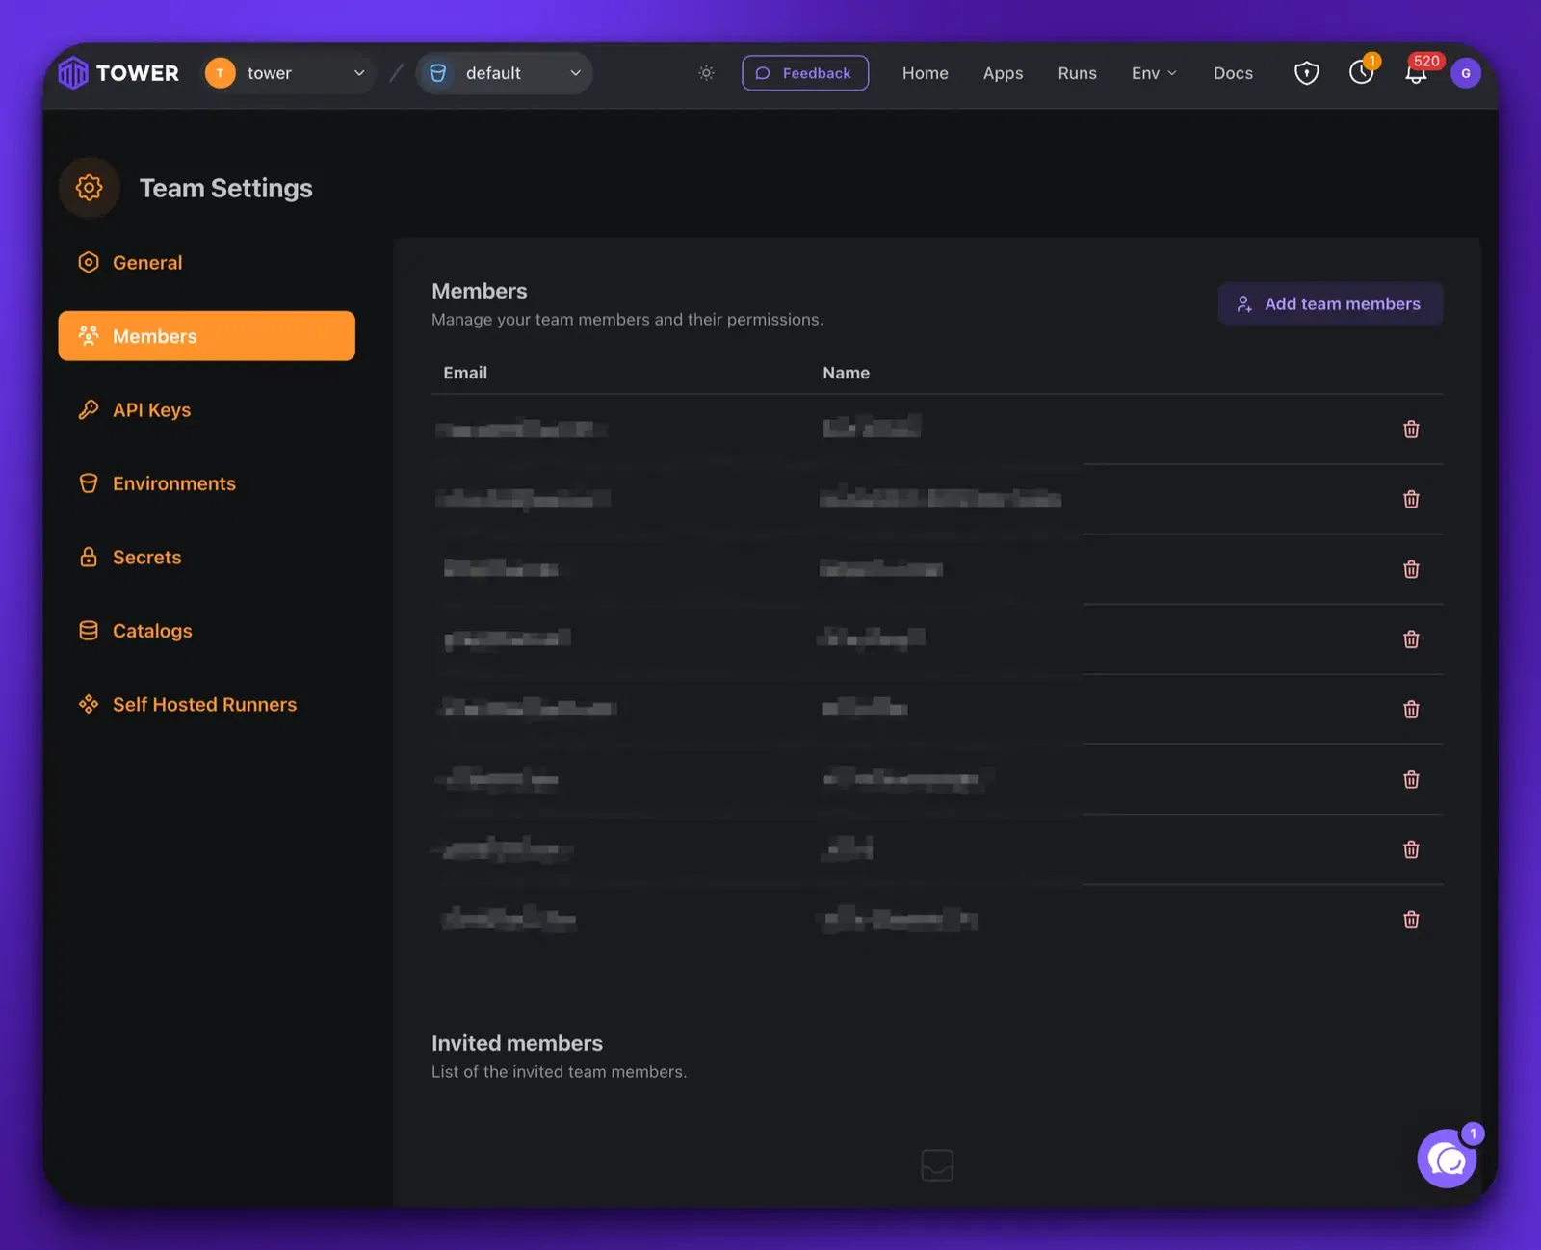Toggle light mode with the sun icon

click(706, 72)
